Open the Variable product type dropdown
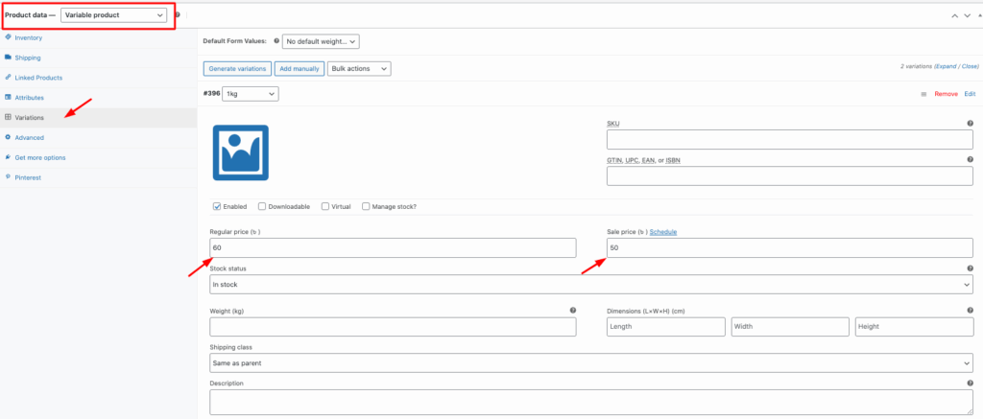 click(x=113, y=15)
